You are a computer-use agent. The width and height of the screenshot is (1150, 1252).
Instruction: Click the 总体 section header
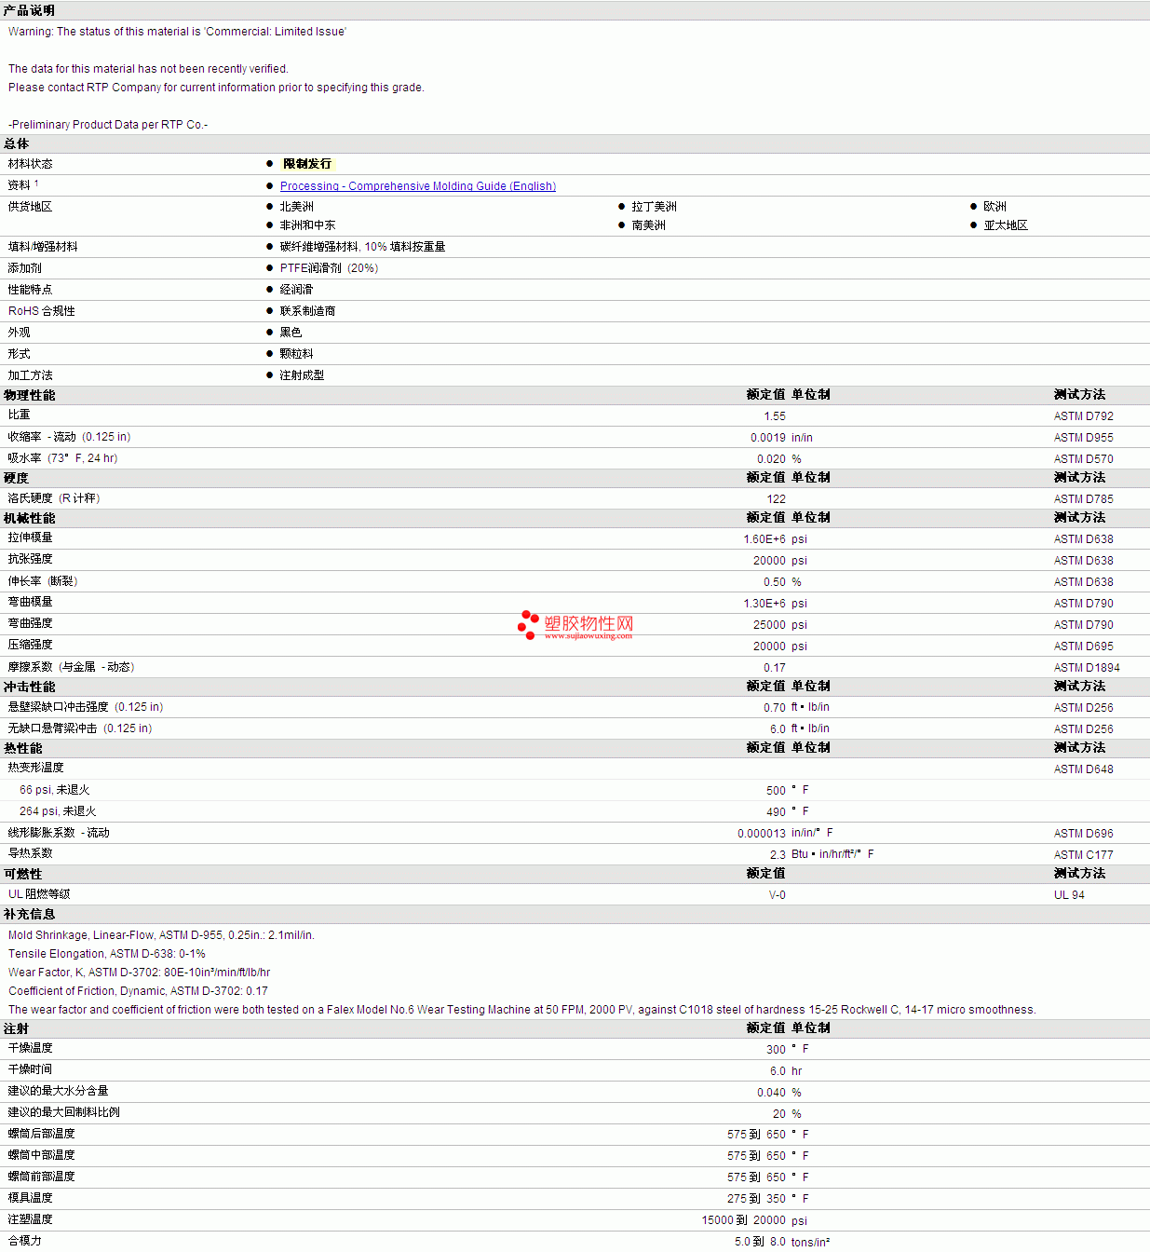(x=17, y=143)
